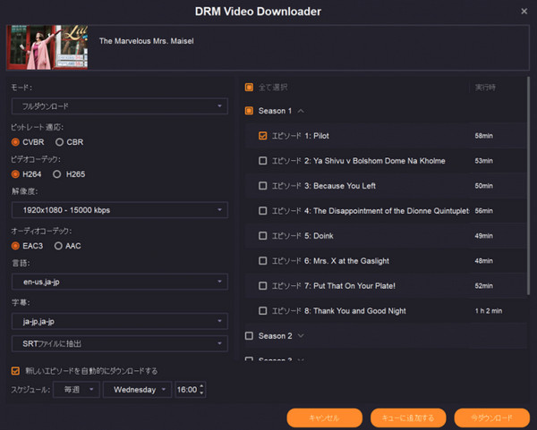
Task: Open the language dropdown en-us,ja-jp
Action: click(120, 282)
